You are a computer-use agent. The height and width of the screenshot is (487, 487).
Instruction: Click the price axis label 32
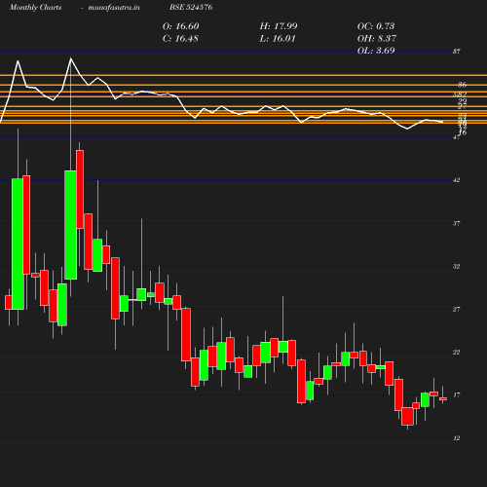(457, 267)
